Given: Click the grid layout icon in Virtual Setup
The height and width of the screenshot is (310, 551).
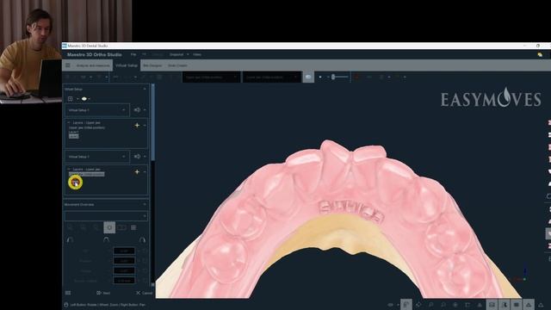Looking at the screenshot, I should tap(71, 99).
